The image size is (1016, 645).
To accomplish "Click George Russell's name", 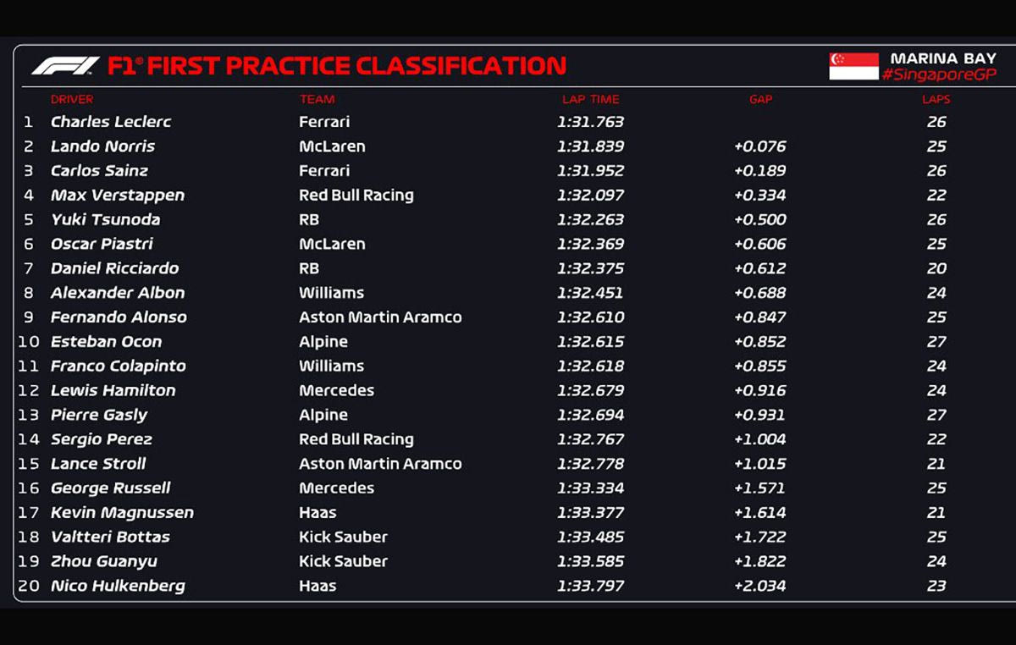I will point(111,488).
